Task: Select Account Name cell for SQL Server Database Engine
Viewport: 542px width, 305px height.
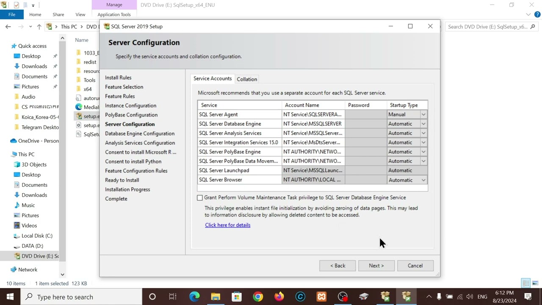Action: point(313,124)
